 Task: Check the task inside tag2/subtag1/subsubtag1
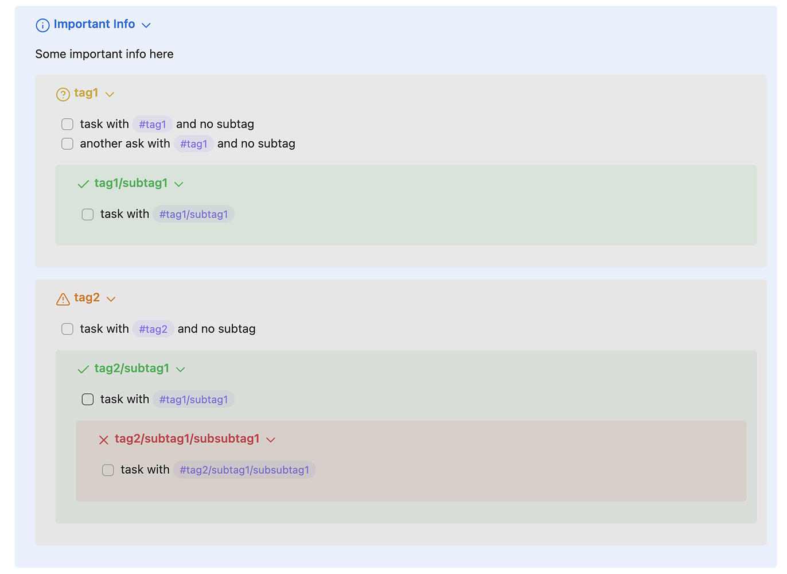click(x=108, y=470)
